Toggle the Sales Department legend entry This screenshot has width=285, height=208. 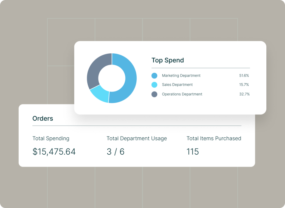pos(177,85)
